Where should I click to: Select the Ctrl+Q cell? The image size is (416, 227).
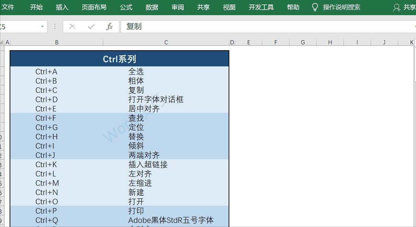(x=57, y=220)
